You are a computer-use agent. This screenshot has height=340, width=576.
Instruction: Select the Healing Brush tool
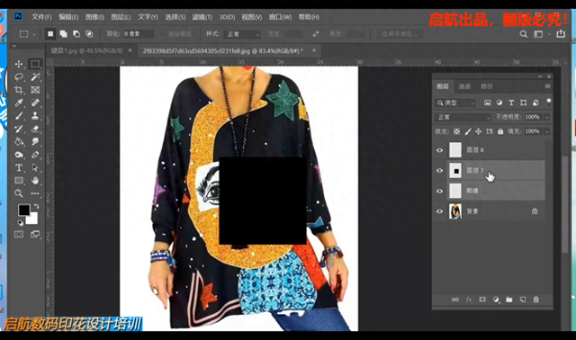coord(35,103)
